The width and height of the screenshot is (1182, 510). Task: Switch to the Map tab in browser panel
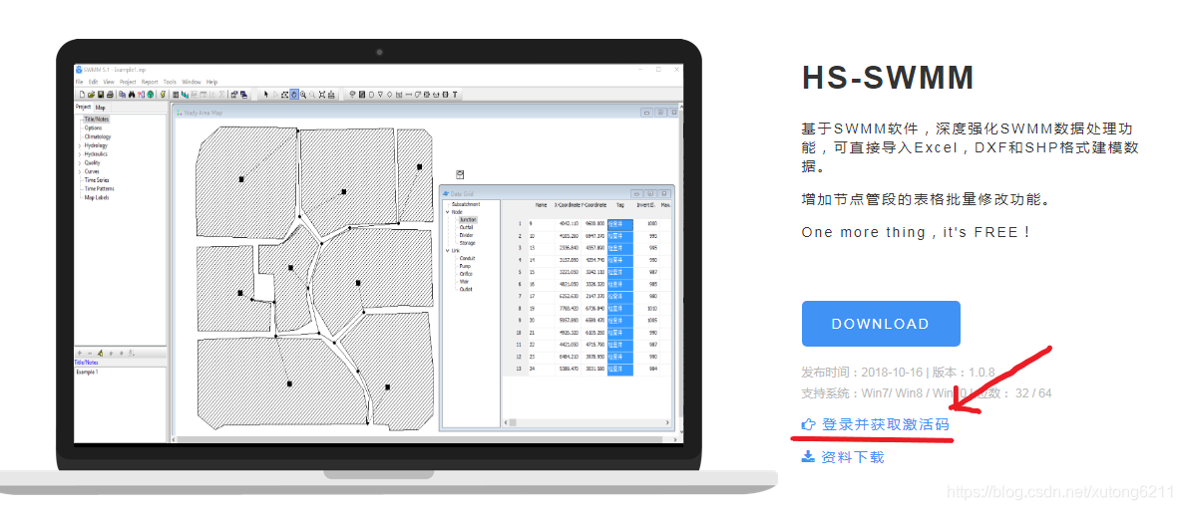click(101, 108)
